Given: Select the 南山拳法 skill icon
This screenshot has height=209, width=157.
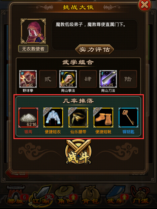Looking at the screenshot, I should pyautogui.click(x=68, y=79).
